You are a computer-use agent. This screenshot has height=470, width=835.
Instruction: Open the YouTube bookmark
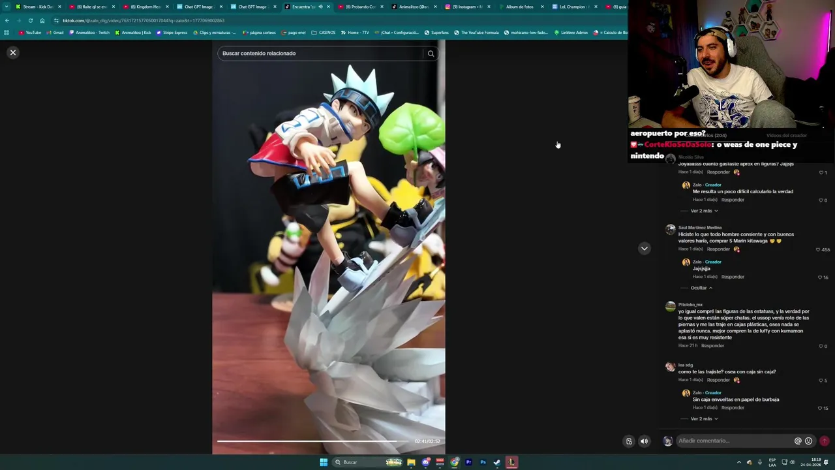(x=30, y=33)
